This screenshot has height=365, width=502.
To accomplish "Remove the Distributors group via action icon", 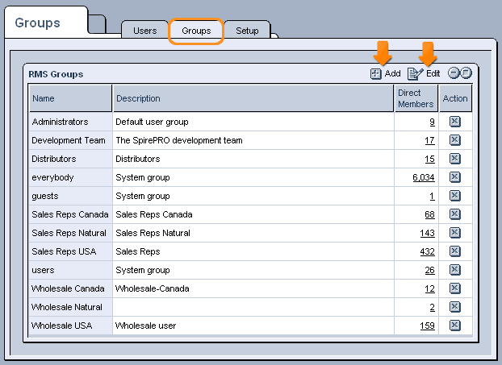I will click(x=454, y=159).
